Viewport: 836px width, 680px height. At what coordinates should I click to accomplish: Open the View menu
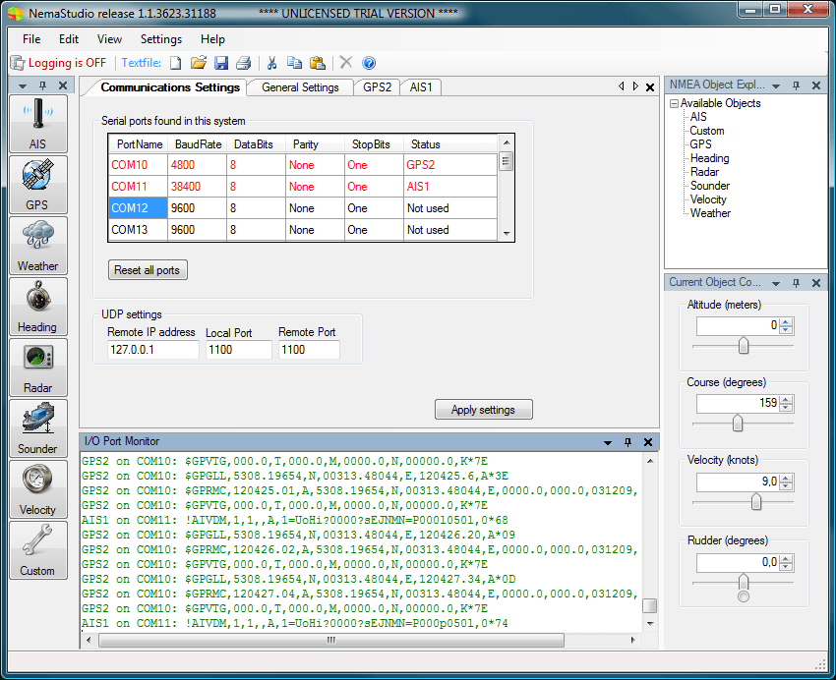point(109,39)
